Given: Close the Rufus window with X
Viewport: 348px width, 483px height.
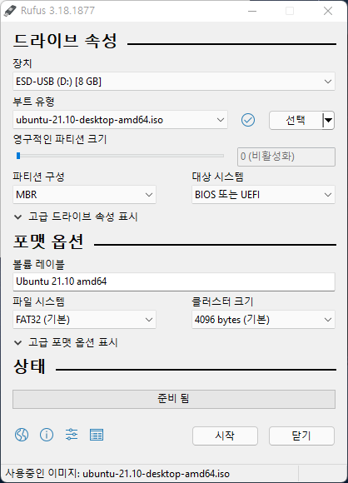Looking at the screenshot, I should tap(328, 11).
